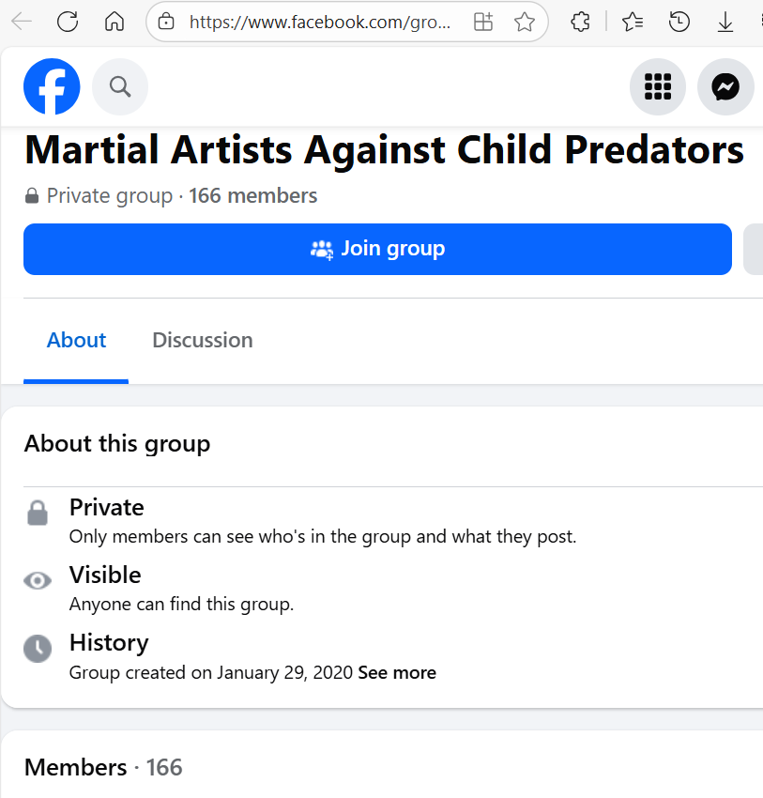Open the Facebook menu grid icon
Viewport: 763px width, 798px height.
(x=657, y=86)
